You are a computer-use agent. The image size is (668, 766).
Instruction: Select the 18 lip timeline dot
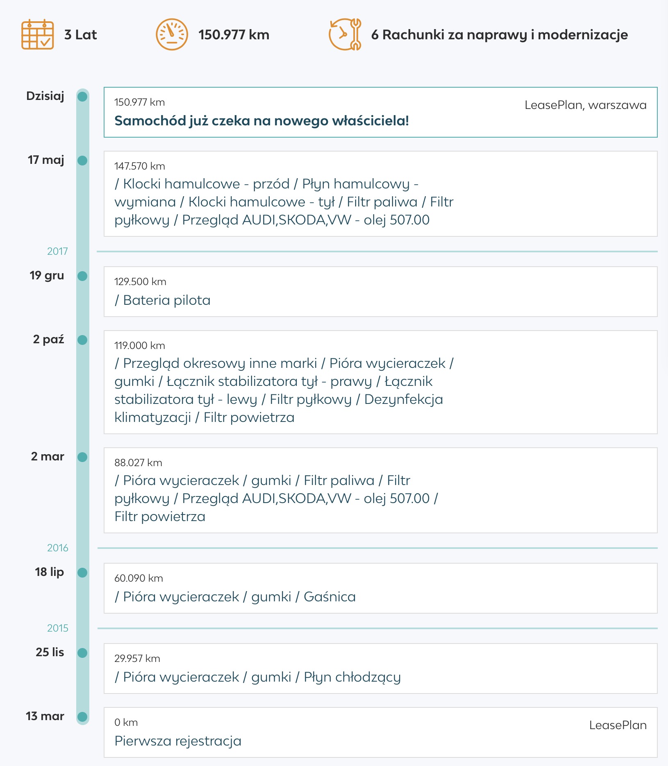coord(82,573)
